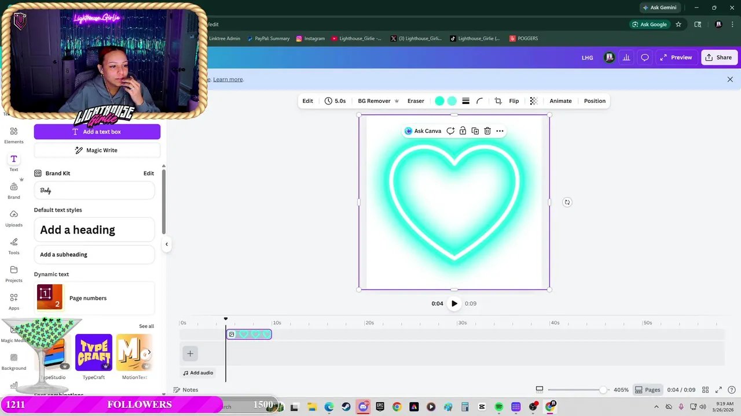Image resolution: width=741 pixels, height=416 pixels.
Task: Open the Position panel
Action: [595, 101]
